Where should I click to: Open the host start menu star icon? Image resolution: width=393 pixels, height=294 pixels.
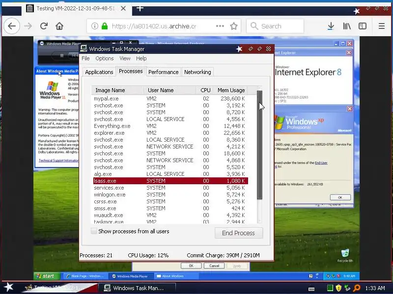coord(9,287)
